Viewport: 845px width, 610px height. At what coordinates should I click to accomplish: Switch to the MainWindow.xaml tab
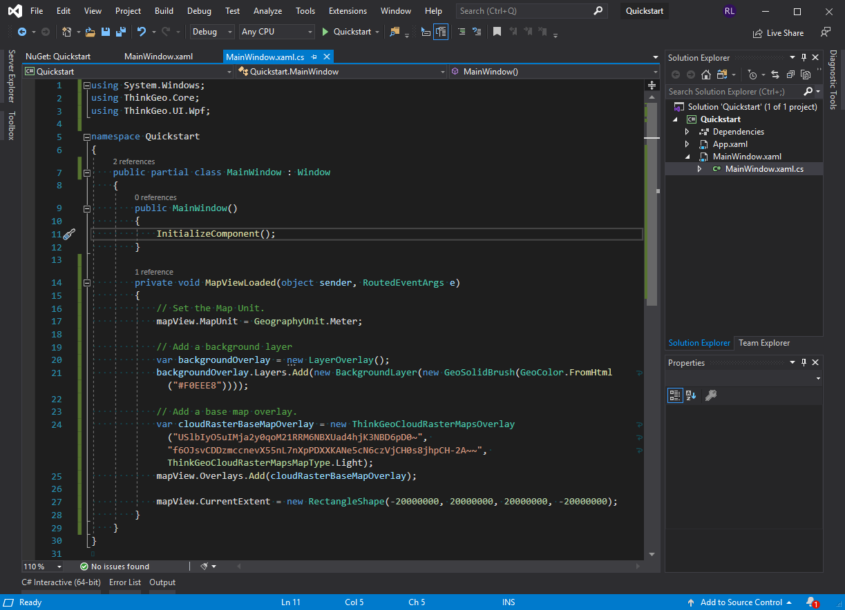pyautogui.click(x=158, y=57)
